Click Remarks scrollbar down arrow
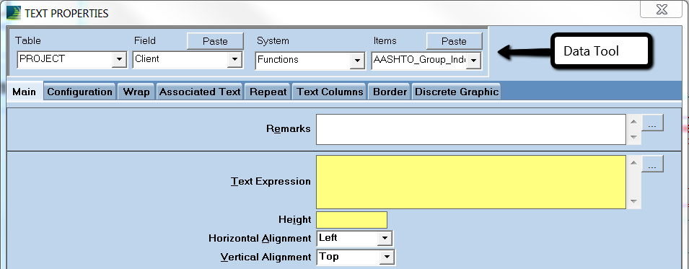 [633, 137]
